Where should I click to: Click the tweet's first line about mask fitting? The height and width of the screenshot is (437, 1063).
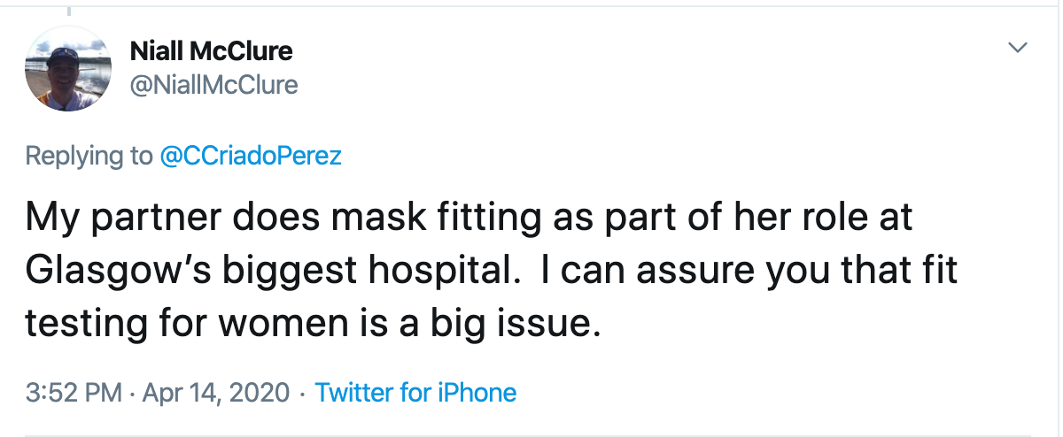click(469, 218)
